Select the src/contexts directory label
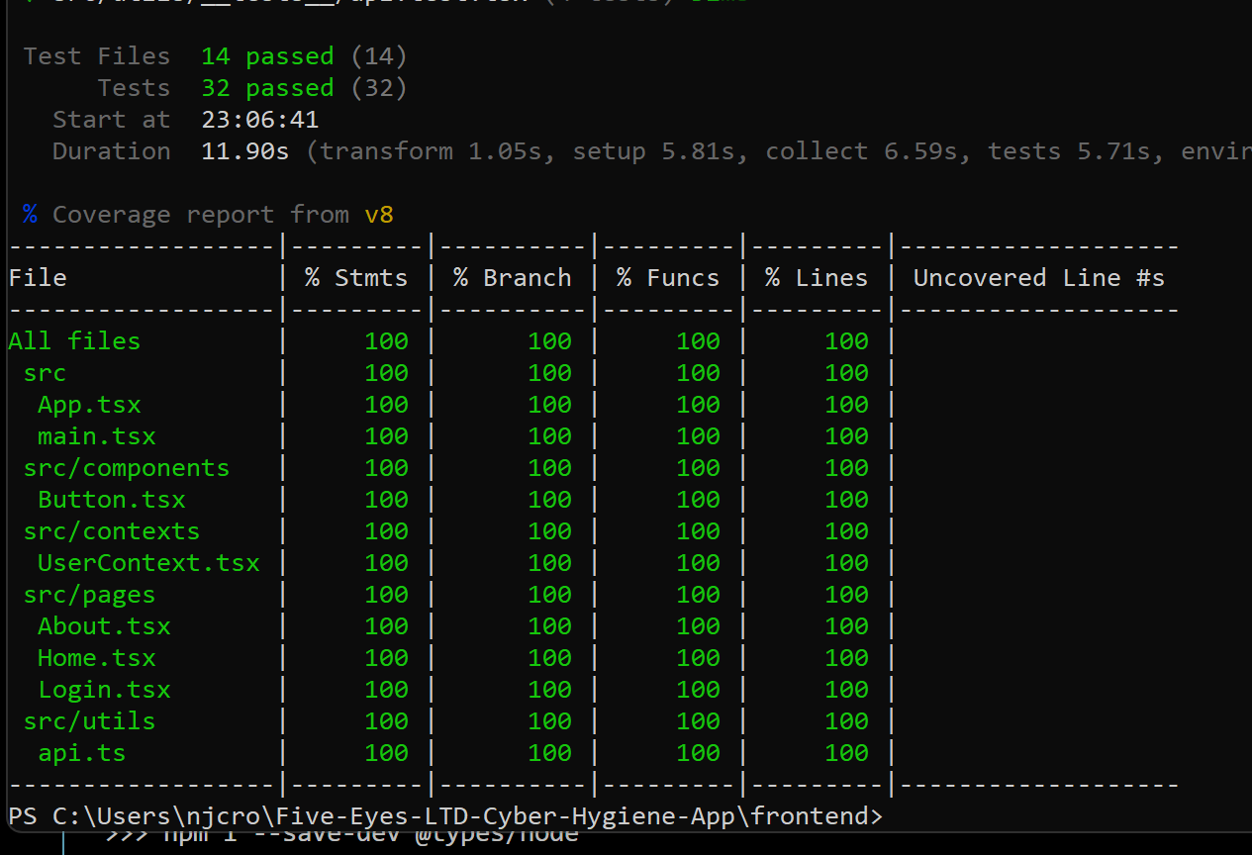This screenshot has width=1252, height=855. (x=111, y=530)
